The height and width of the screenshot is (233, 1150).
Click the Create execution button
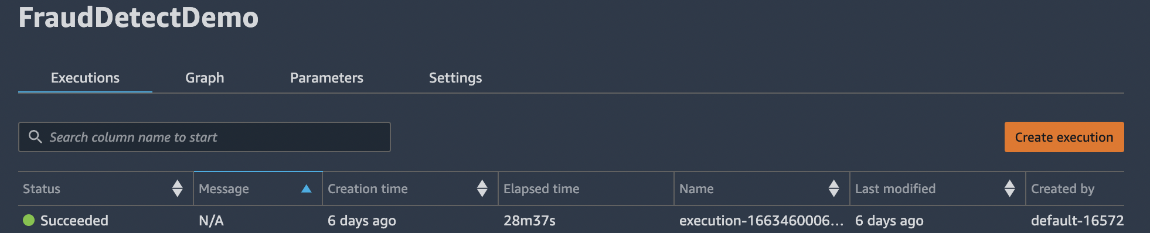(1064, 137)
